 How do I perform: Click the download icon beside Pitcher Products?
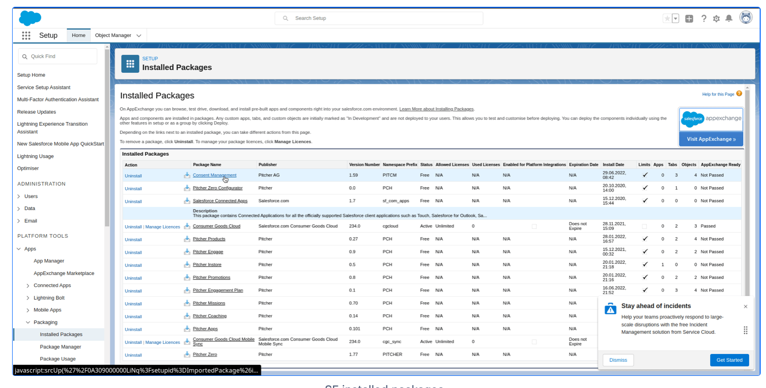pos(187,239)
